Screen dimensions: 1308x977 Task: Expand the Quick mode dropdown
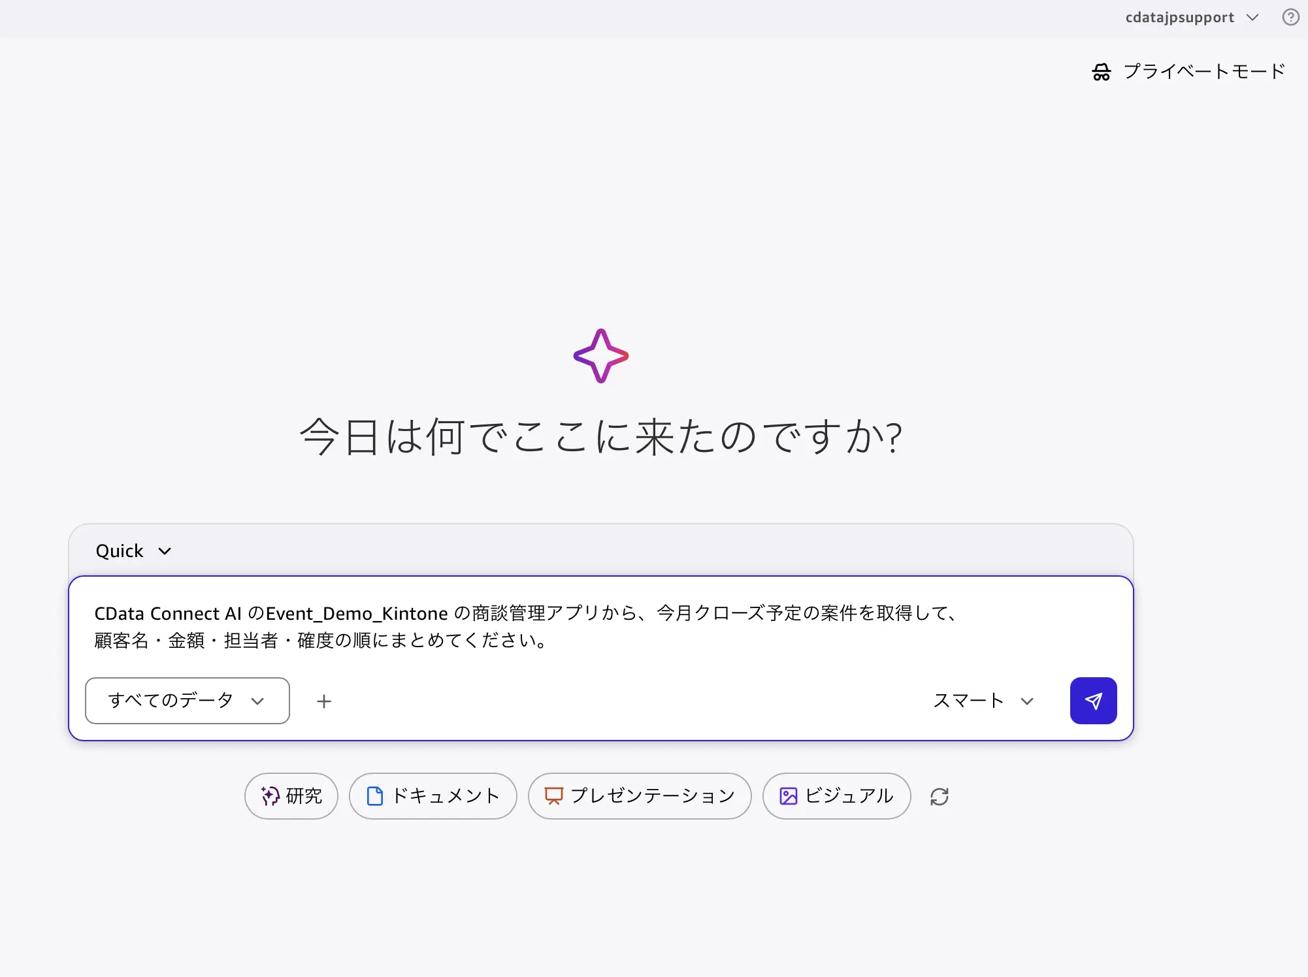point(133,551)
